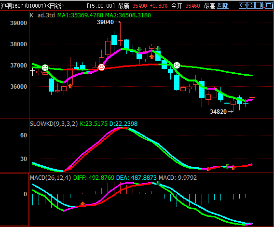Click the 60 level on SLOWKD axis
Screen dimensions: 274x227
(x=24, y=135)
